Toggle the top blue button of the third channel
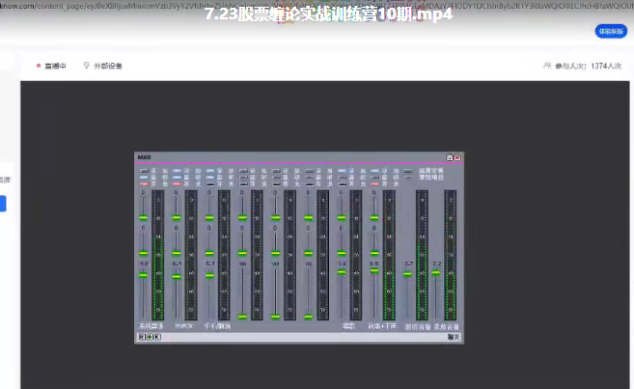The image size is (634, 389). click(209, 171)
